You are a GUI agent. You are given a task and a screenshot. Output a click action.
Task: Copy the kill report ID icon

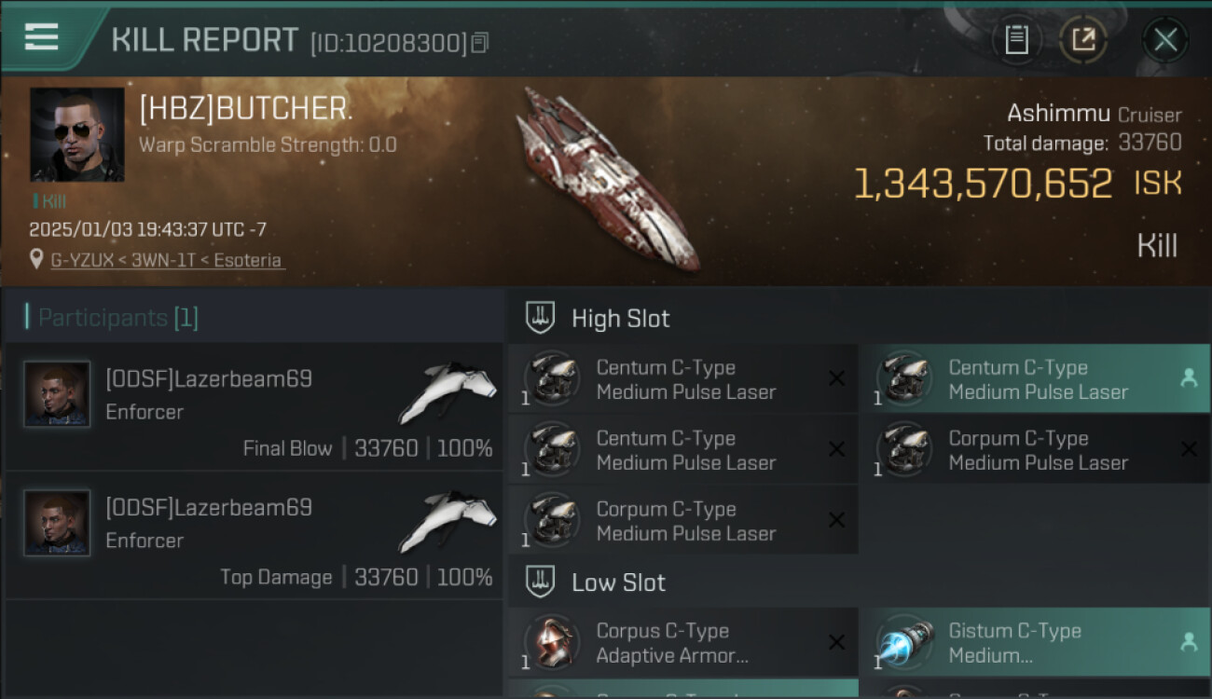coord(479,42)
